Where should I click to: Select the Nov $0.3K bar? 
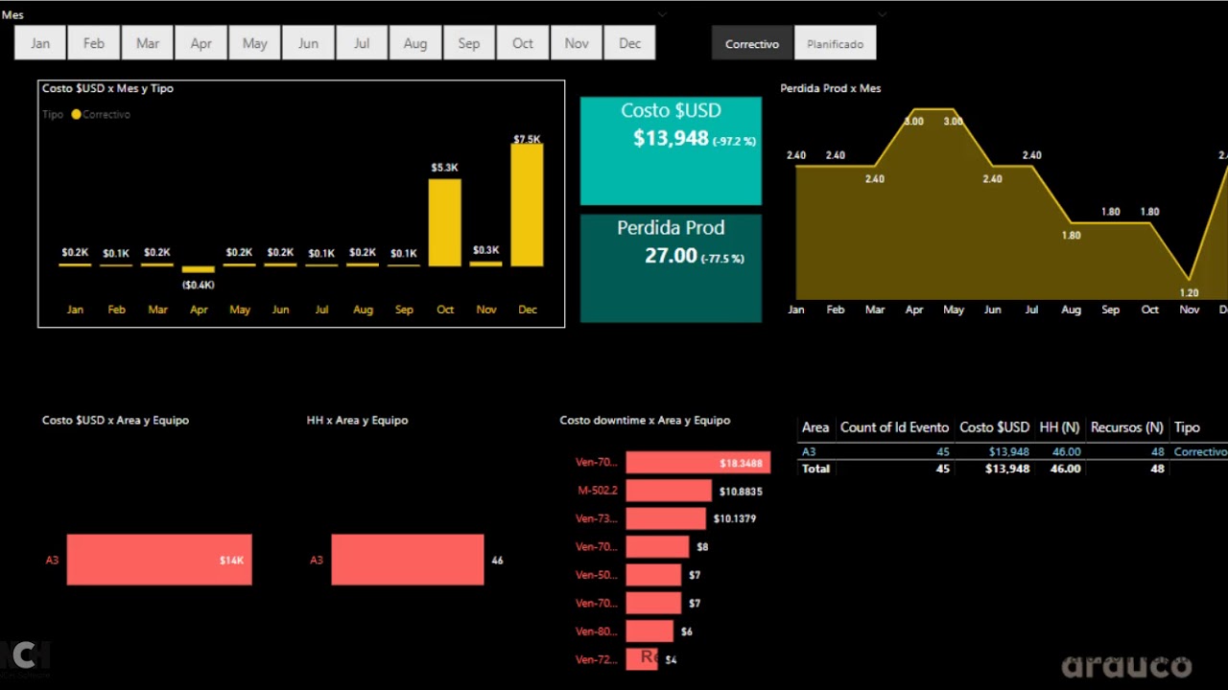485,264
